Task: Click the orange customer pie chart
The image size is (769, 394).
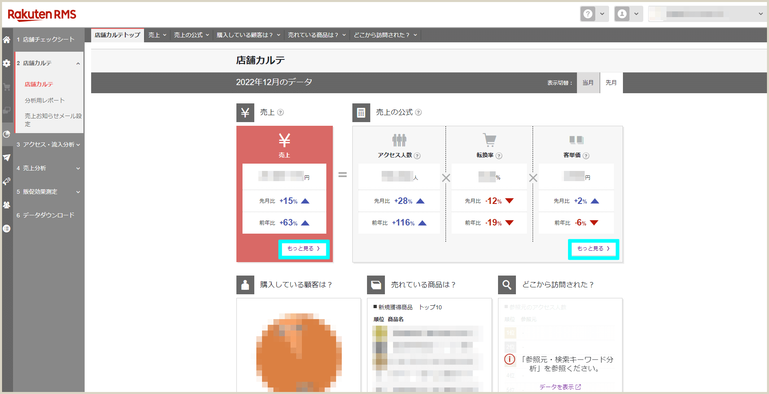Action: click(299, 353)
